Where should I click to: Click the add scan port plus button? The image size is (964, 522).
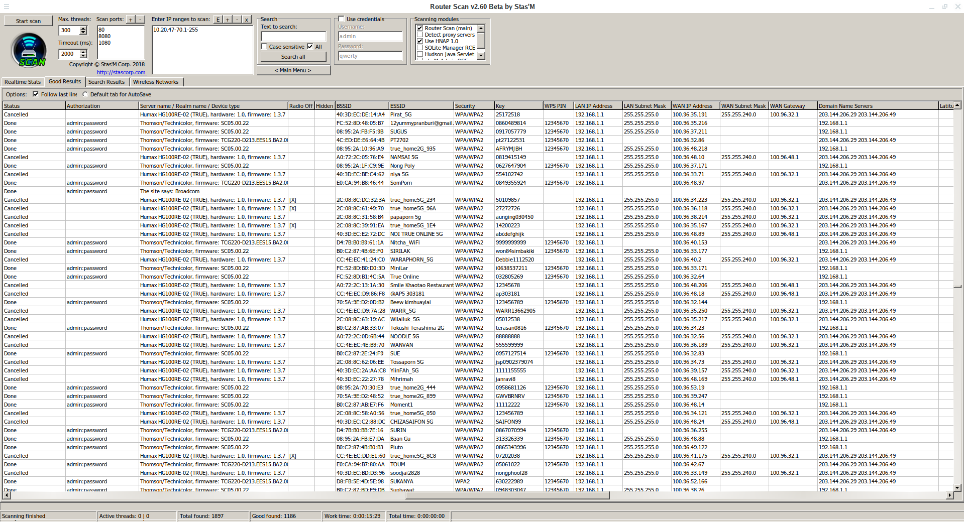coord(131,20)
